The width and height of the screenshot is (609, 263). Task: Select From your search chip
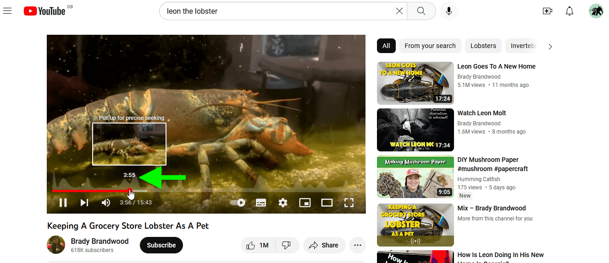click(430, 46)
